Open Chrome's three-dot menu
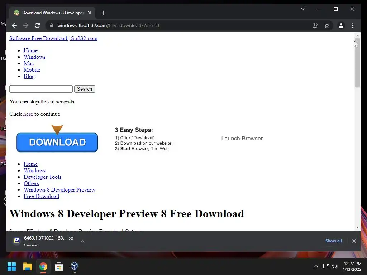This screenshot has width=367, height=275. point(353,25)
